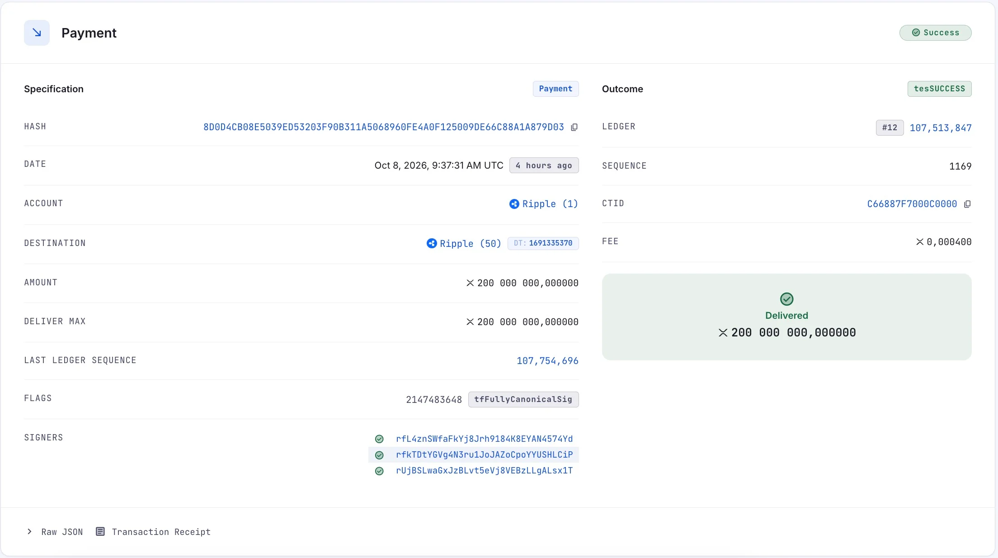Click the Raw JSON label
Viewport: 998px width, 558px height.
pos(62,532)
